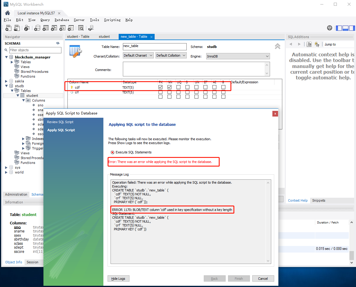This screenshot has height=287, width=356.
Task: Open the Charset dropdown
Action: pyautogui.click(x=138, y=55)
